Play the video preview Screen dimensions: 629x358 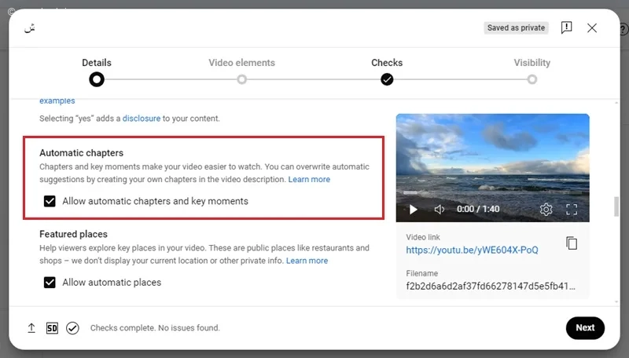[413, 209]
